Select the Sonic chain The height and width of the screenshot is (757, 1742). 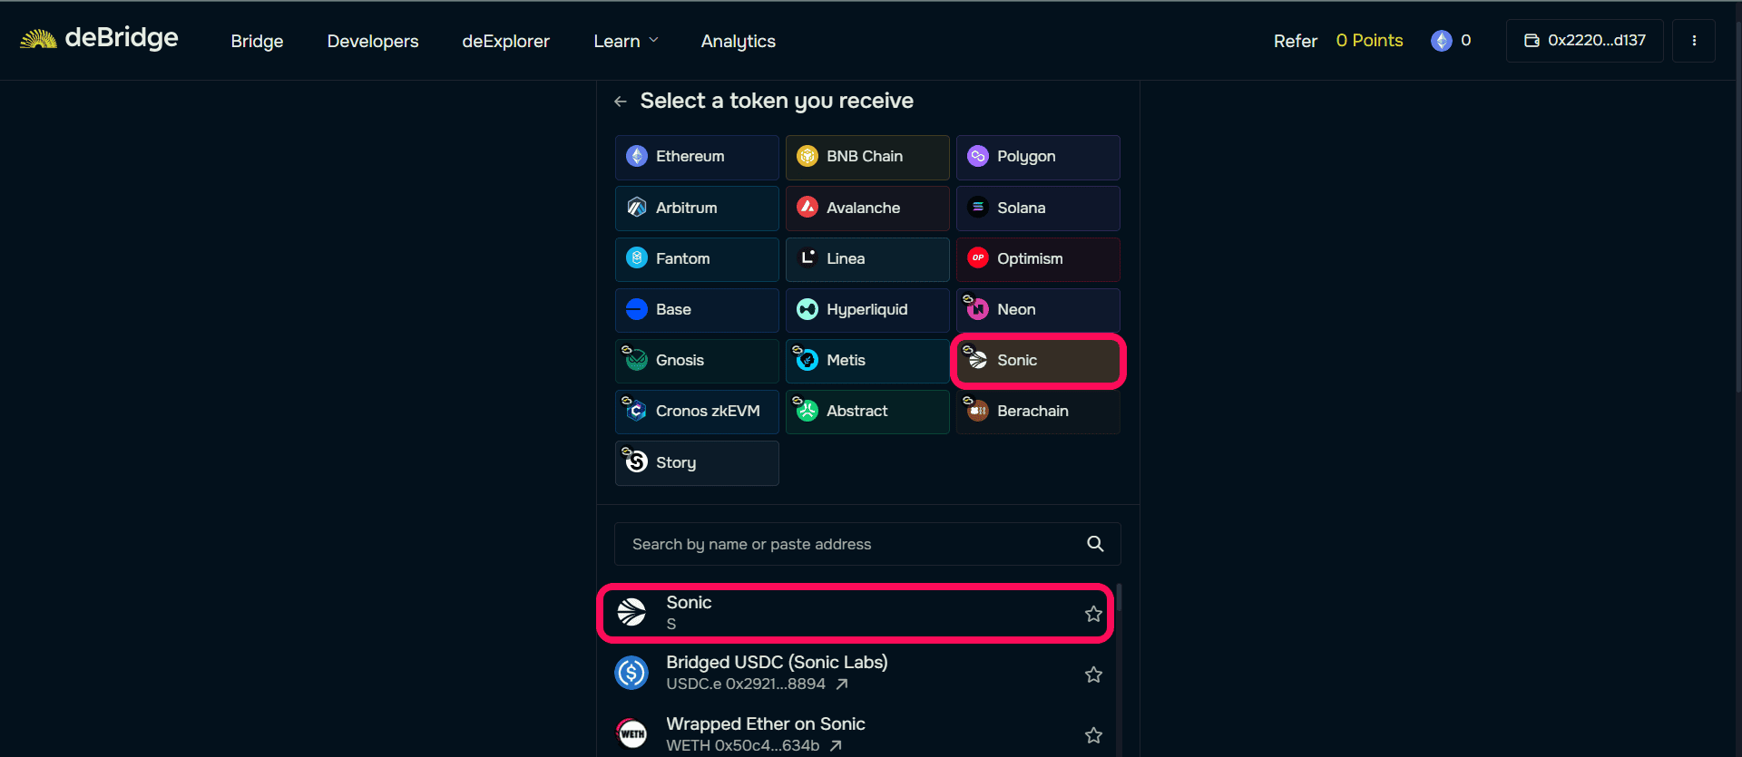click(1038, 361)
